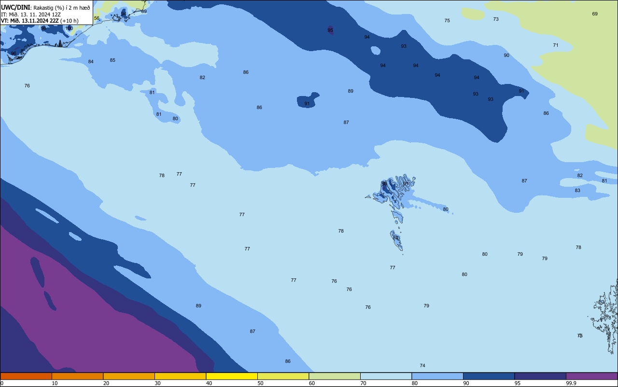Click the legend tick label 10
The image size is (618, 387).
click(55, 383)
